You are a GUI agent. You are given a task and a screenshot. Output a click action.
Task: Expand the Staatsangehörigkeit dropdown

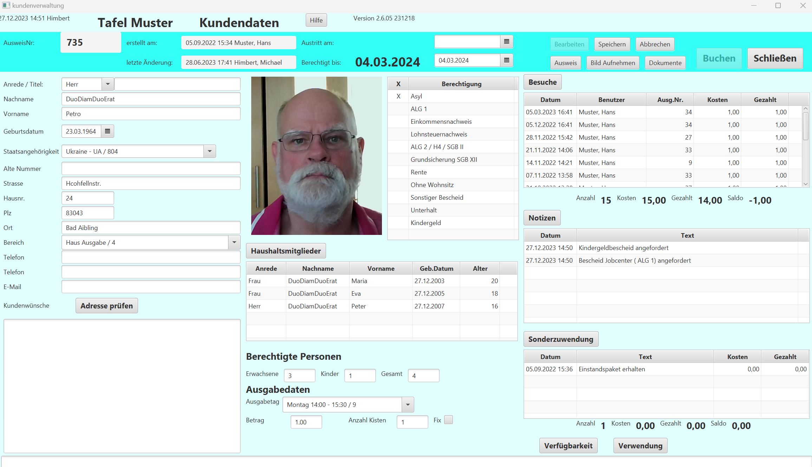pos(210,152)
